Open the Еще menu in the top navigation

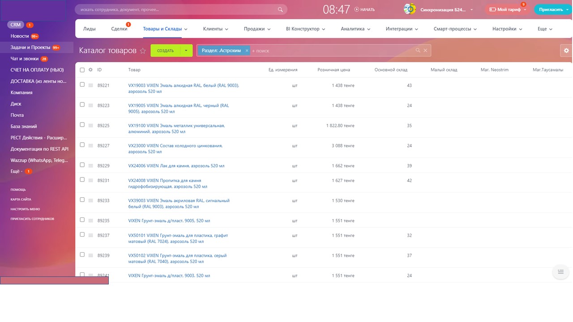click(545, 29)
